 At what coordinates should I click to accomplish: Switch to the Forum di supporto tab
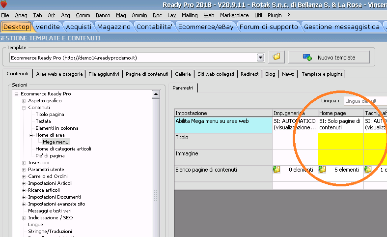coord(269,27)
